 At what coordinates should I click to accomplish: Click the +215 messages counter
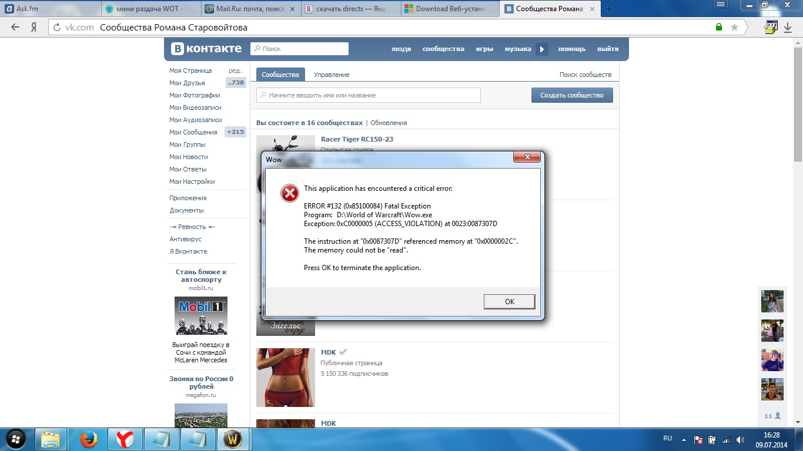(235, 132)
